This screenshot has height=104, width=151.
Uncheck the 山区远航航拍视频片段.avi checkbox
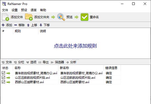[x=3, y=77]
